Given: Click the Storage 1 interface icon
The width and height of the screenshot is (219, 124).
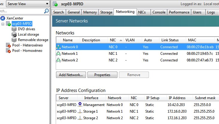Looking at the screenshot, I should 80,111.
